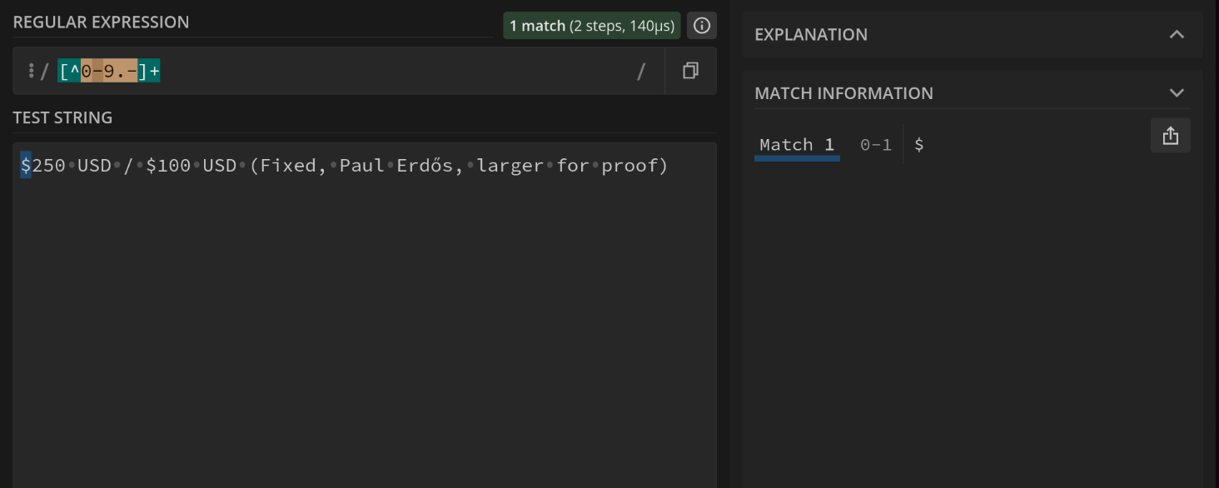Click the "0-1" match position range
Screen dimensions: 1219x488
(x=875, y=145)
